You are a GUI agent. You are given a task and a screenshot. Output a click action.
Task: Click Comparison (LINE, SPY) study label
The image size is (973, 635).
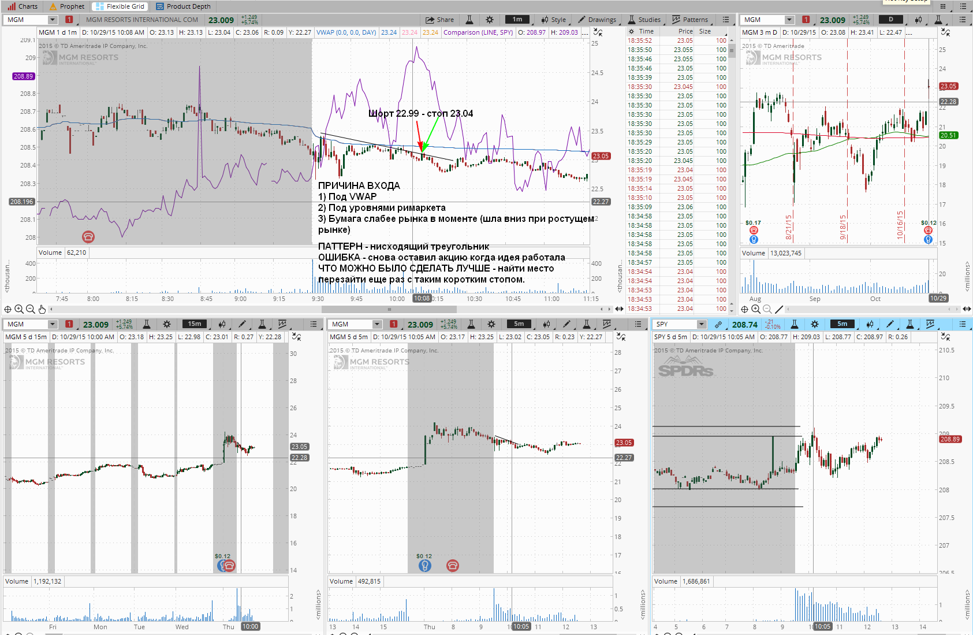tap(478, 32)
